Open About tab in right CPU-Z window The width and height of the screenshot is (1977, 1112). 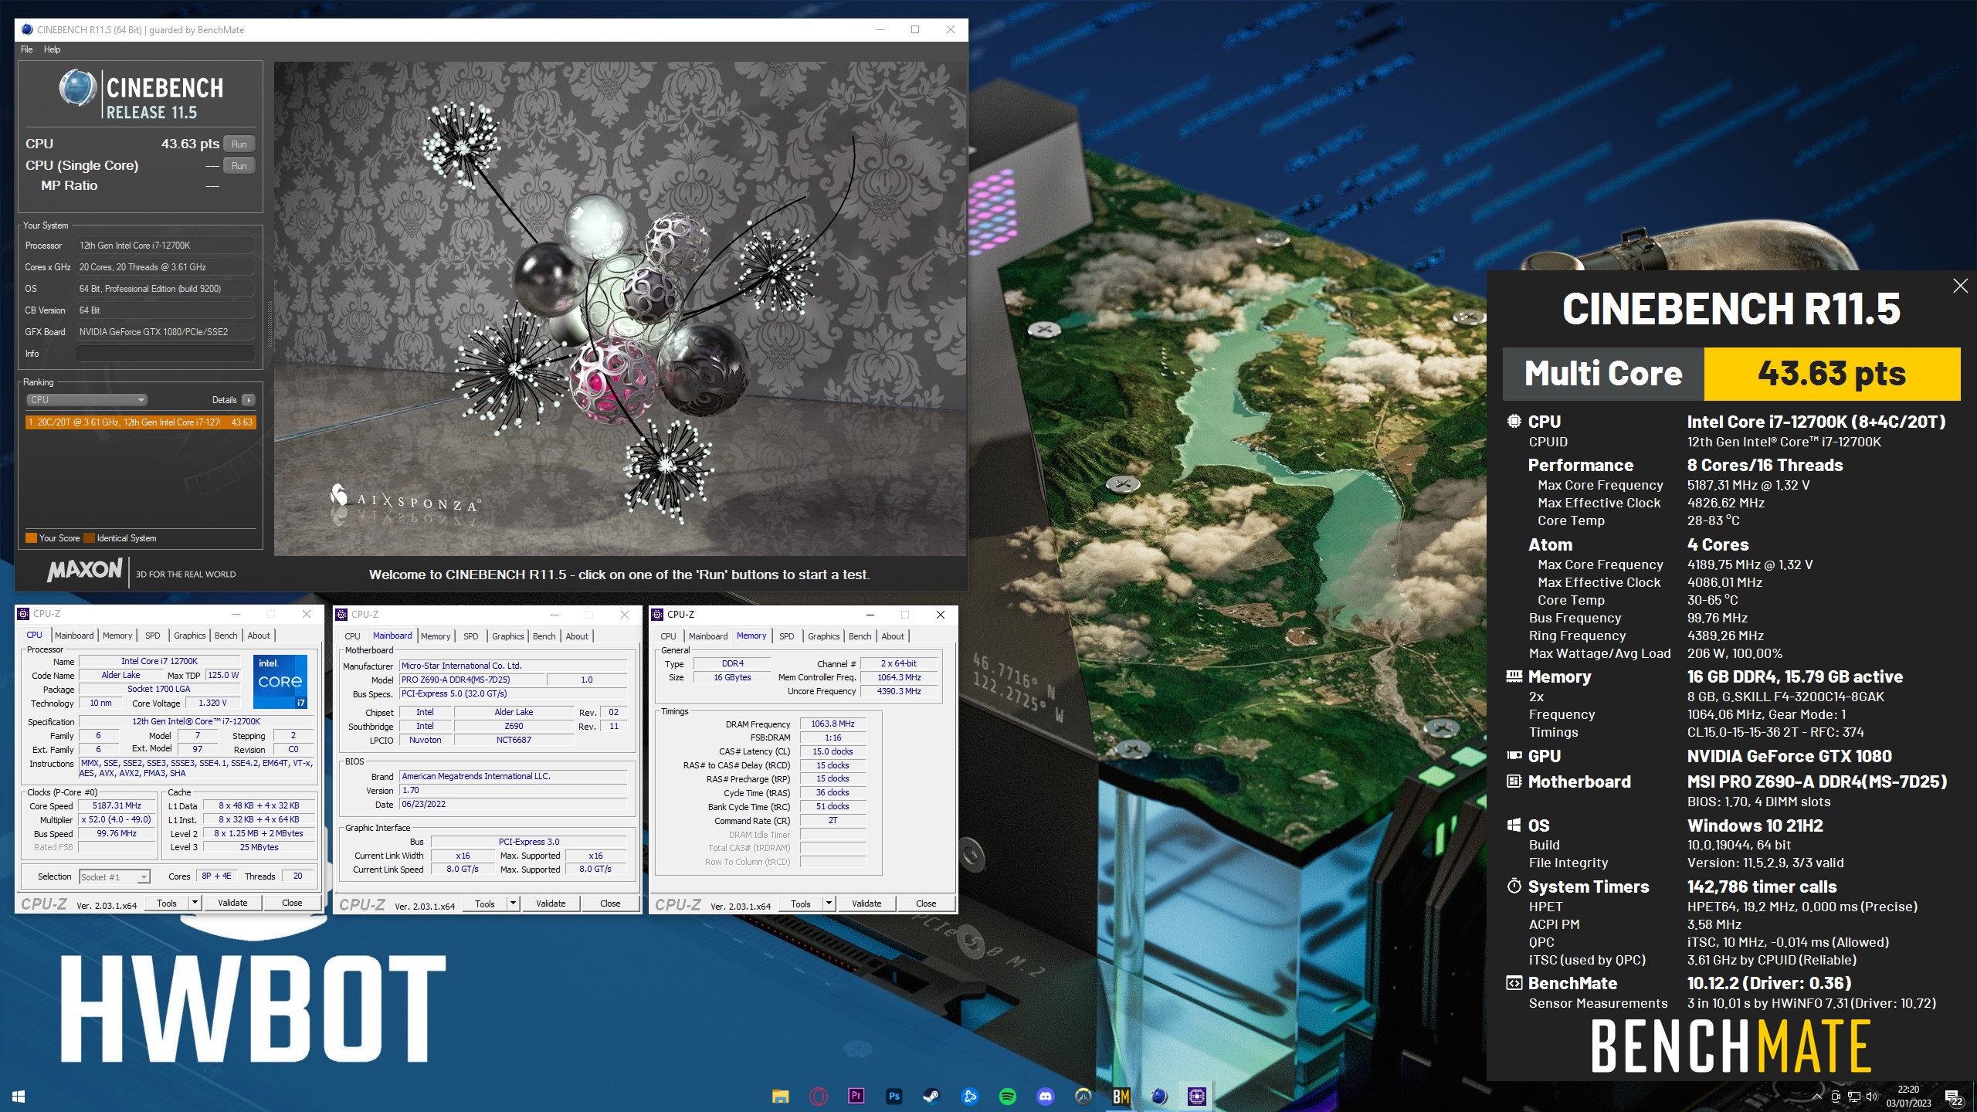[893, 636]
